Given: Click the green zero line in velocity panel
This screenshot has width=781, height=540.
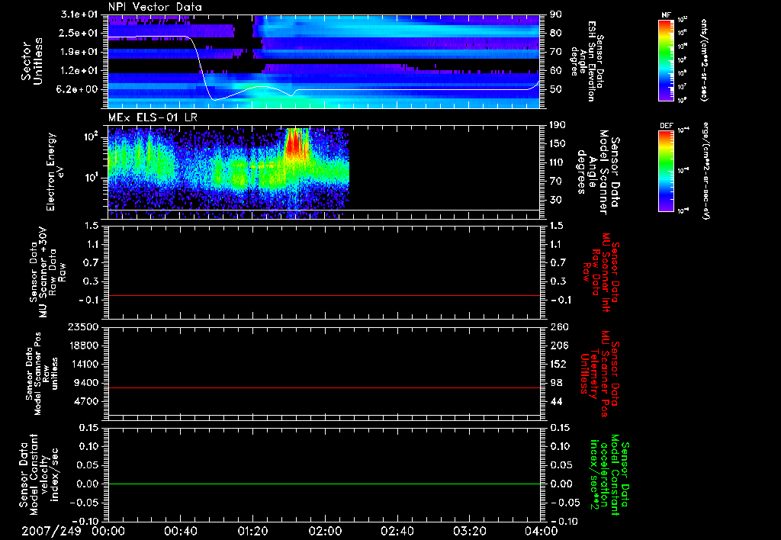Looking at the screenshot, I should 324,484.
